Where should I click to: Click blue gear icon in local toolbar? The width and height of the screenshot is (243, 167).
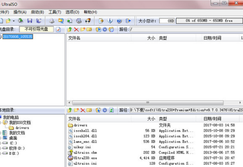105,110
